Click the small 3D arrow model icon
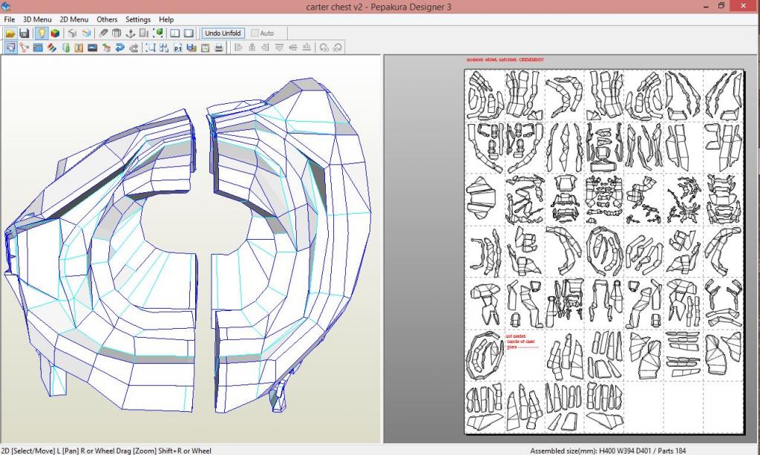Viewport: 760px width, 455px height. (106, 48)
